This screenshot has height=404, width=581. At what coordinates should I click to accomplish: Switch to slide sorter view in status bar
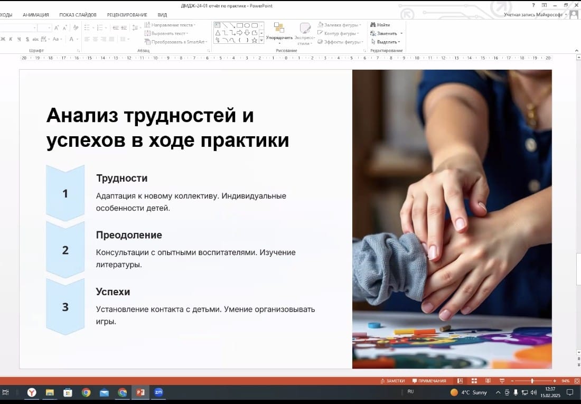click(x=474, y=381)
